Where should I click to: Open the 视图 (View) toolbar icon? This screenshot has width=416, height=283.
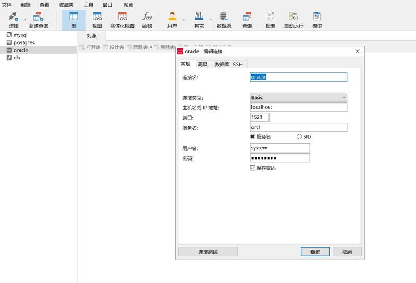[97, 20]
